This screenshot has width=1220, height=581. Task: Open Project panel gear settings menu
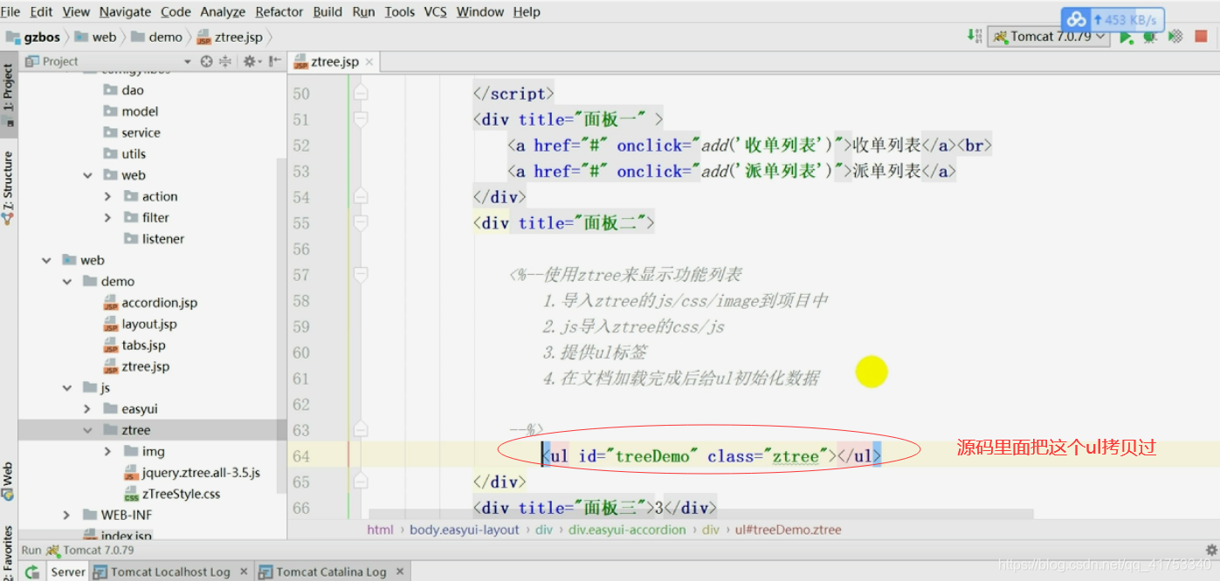[251, 61]
